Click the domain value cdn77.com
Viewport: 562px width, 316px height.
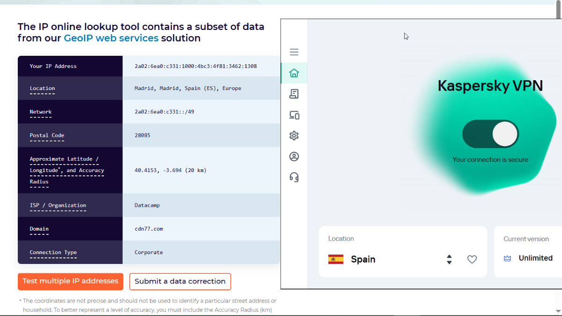149,229
